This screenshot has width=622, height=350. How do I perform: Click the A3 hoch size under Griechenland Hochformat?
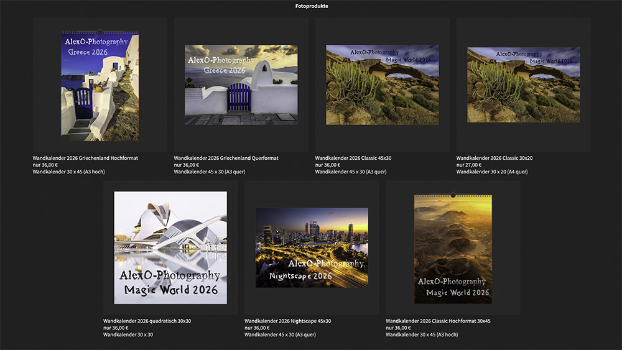click(68, 172)
